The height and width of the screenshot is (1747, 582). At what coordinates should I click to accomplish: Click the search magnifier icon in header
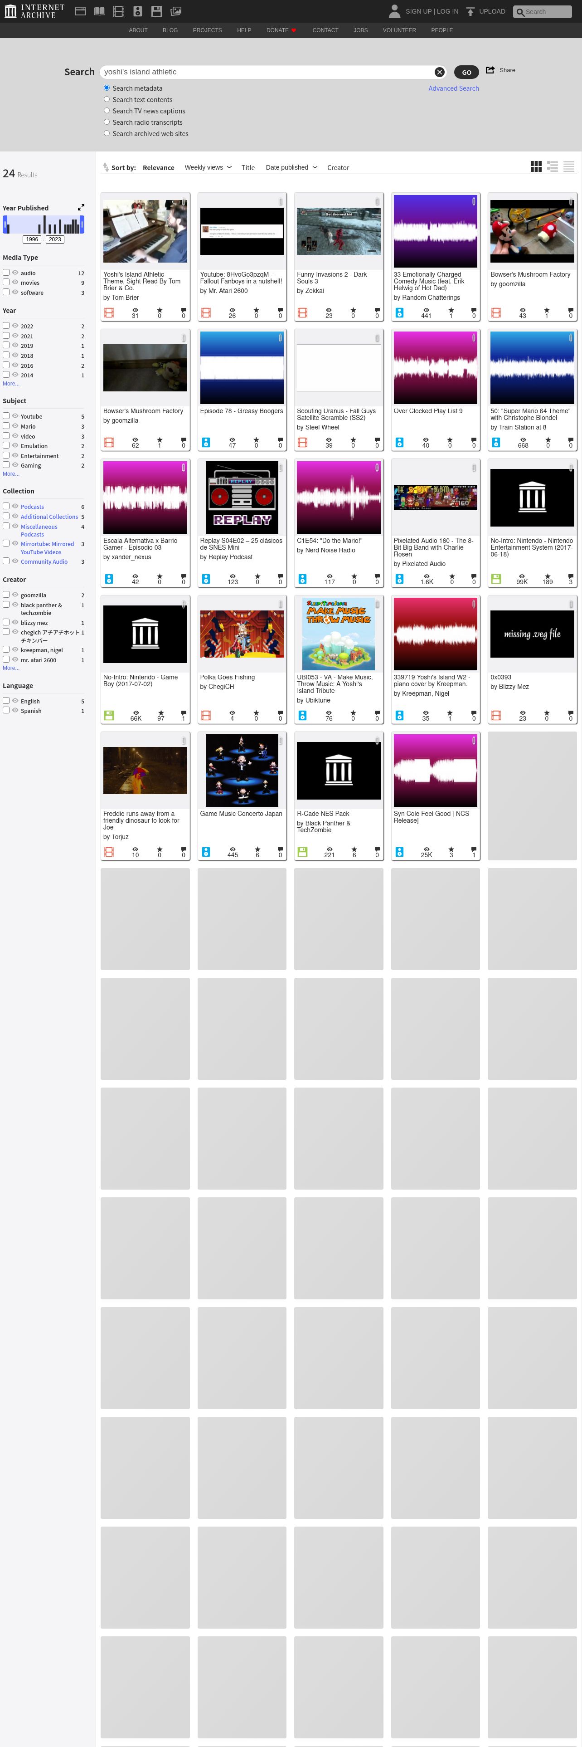520,12
